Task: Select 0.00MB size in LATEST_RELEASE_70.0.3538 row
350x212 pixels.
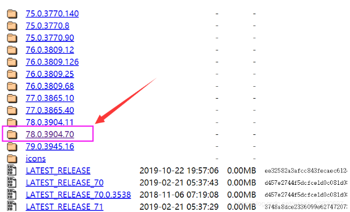Action: (241, 195)
